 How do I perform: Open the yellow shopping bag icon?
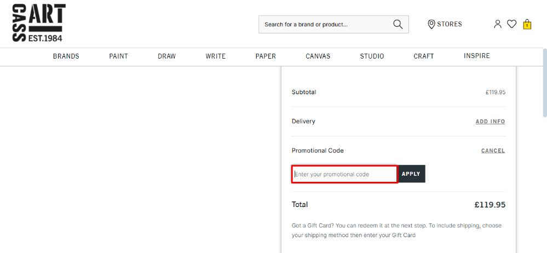(x=527, y=25)
